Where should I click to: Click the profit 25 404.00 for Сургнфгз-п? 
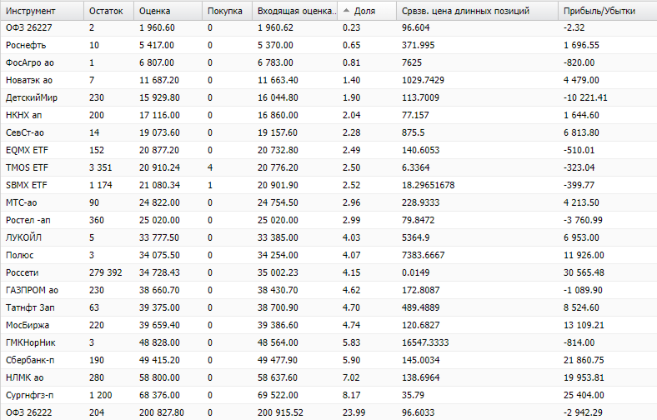coord(584,395)
